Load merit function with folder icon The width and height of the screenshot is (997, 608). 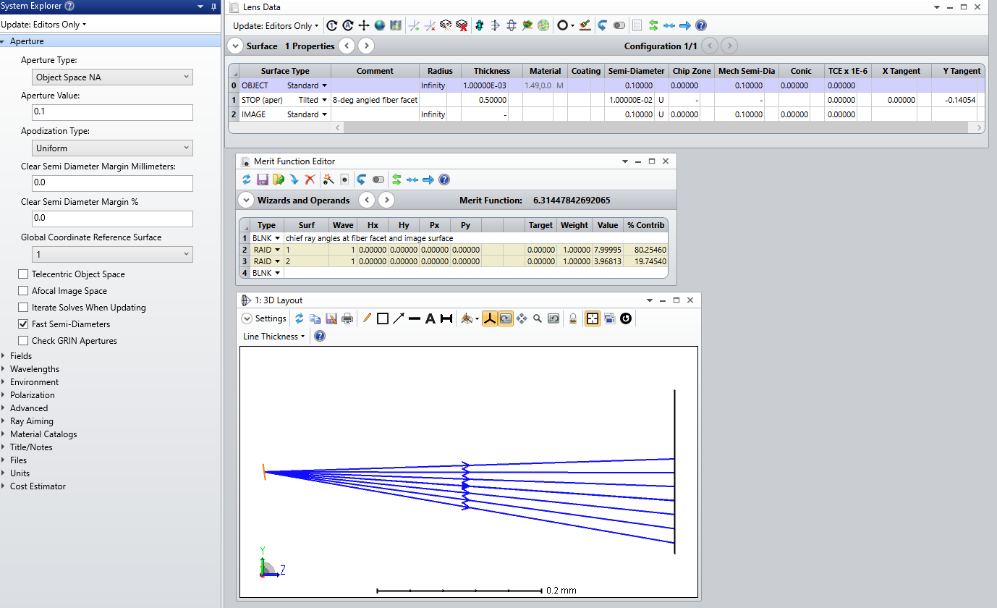tap(279, 180)
